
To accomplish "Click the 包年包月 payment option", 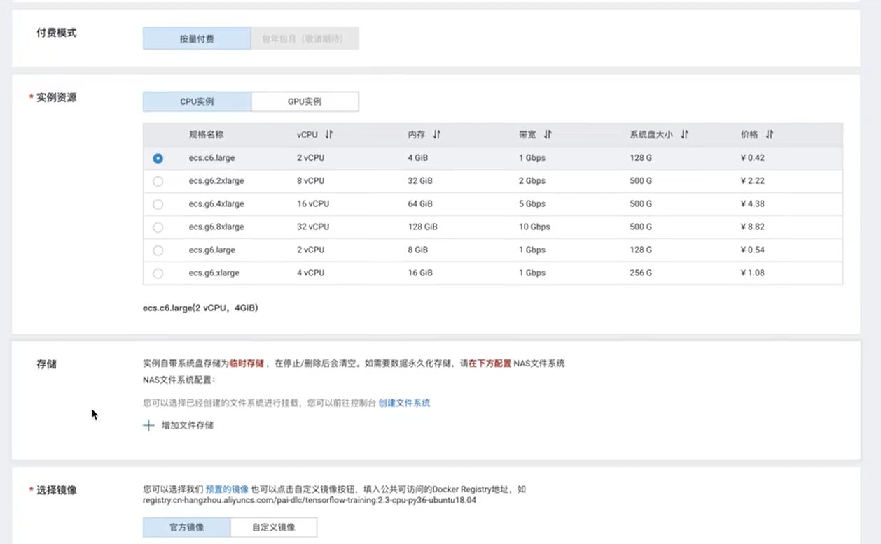I will 305,38.
